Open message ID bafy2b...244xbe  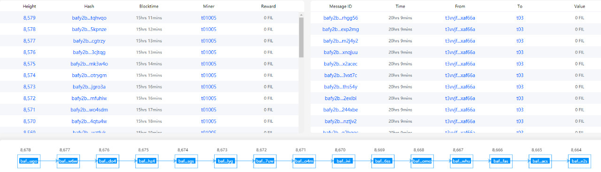(x=341, y=110)
